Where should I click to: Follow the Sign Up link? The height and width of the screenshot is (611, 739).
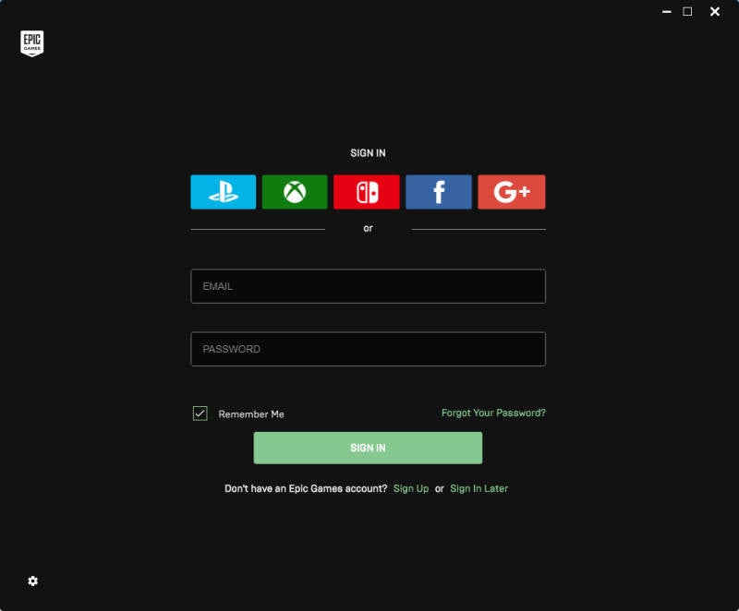coord(411,488)
